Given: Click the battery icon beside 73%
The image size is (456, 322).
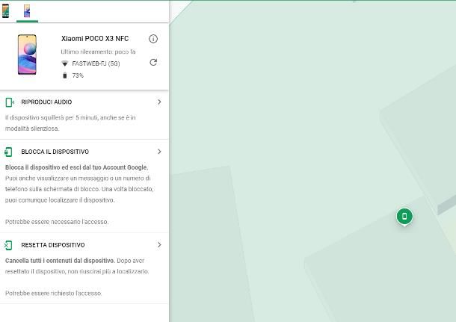Looking at the screenshot, I should [x=64, y=75].
